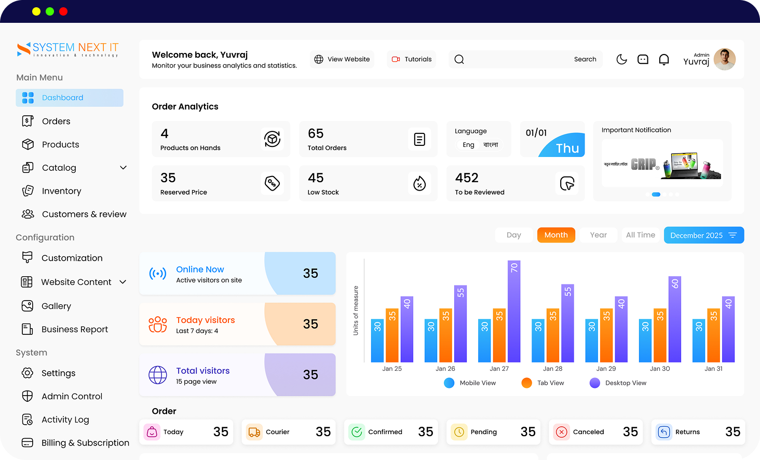Toggle Desktop View legend purple dot
Image resolution: width=760 pixels, height=460 pixels.
[595, 383]
